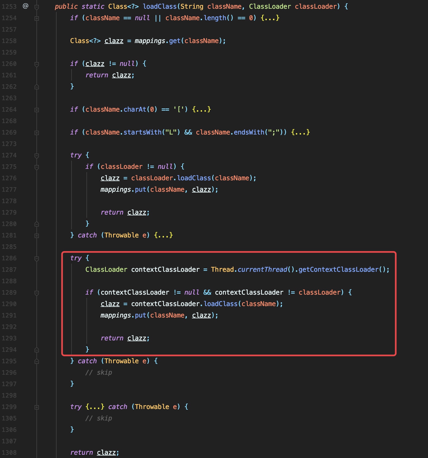428x458 pixels.
Task: Expand folded block via gutter marker on line 1254
Action: coord(37,19)
